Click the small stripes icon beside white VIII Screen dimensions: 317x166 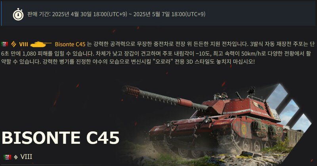pos(16,157)
